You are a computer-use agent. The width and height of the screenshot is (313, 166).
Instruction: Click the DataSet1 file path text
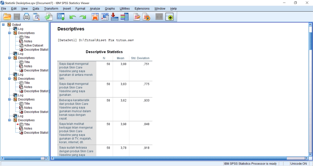pyautogui.click(x=96, y=40)
